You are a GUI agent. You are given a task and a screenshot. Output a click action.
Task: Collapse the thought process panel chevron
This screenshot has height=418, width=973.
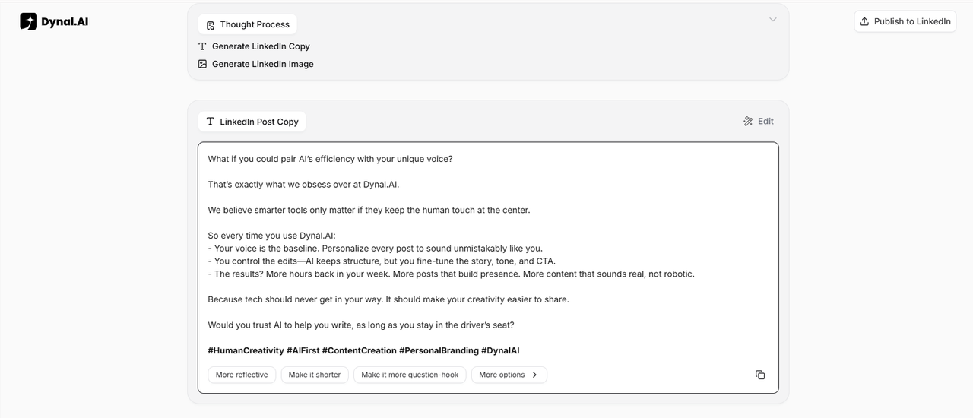(773, 19)
